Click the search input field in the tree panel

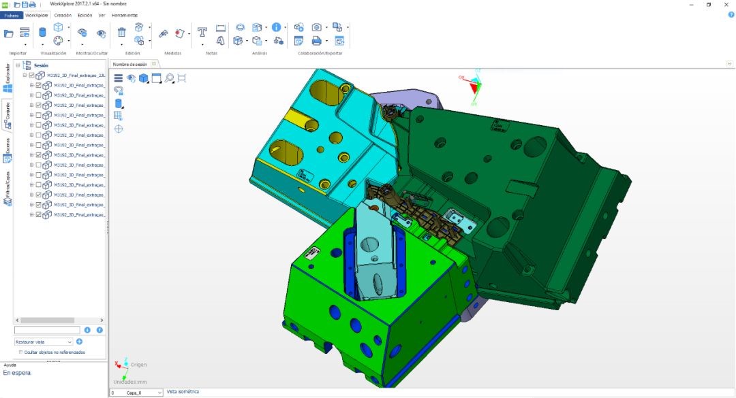point(46,330)
